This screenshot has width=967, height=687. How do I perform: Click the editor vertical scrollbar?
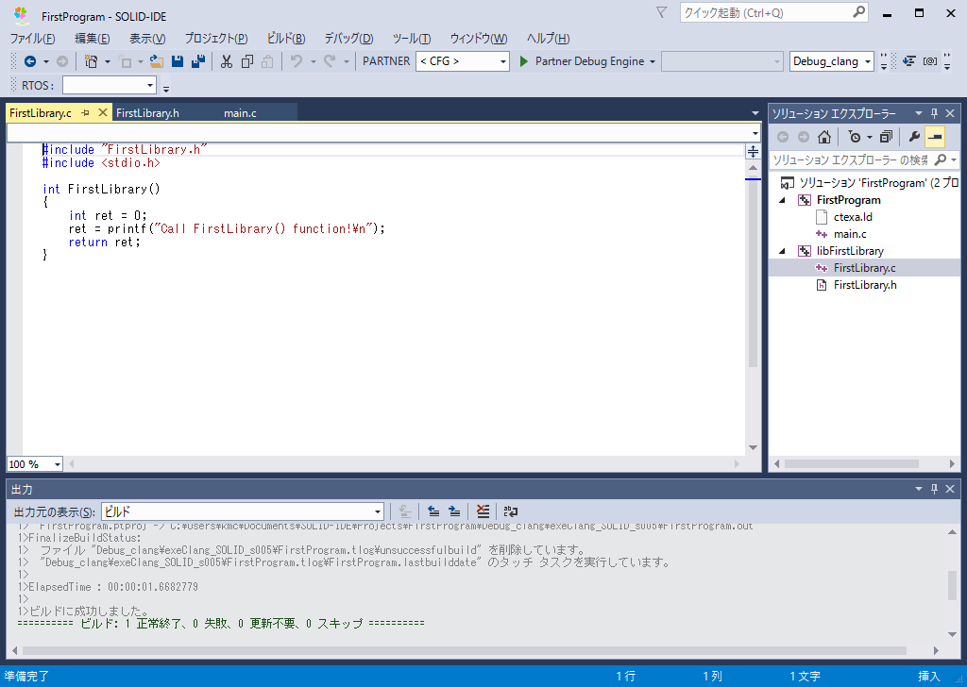[753, 283]
